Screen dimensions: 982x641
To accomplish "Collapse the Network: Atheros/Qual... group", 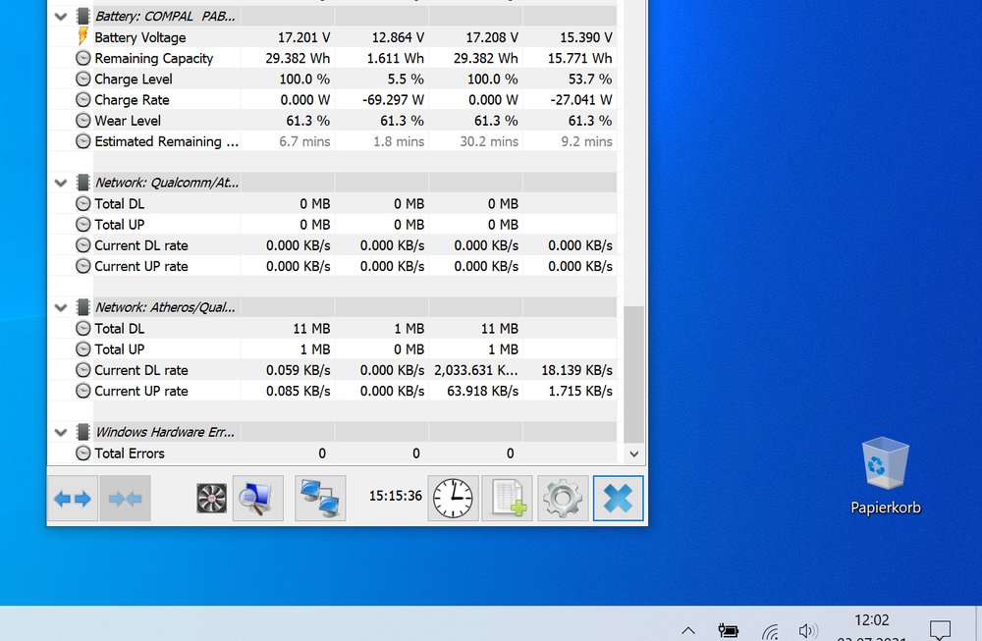I will [x=61, y=307].
